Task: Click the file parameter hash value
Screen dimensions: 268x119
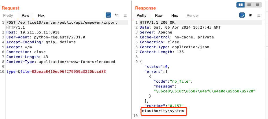Action: point(69,72)
